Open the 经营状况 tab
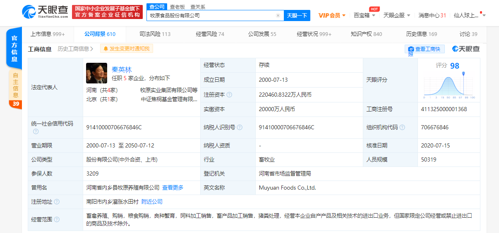 (314, 34)
